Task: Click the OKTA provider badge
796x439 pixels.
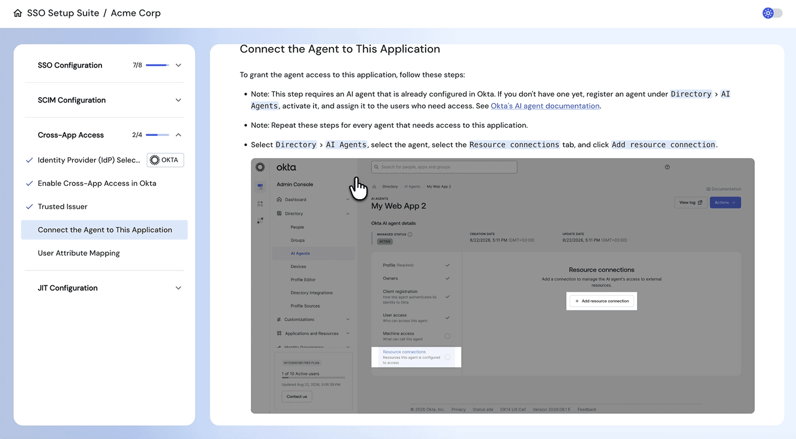Action: 165,160
